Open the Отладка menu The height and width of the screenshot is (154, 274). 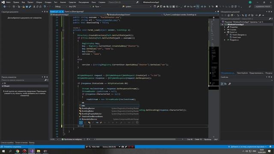tap(48, 2)
